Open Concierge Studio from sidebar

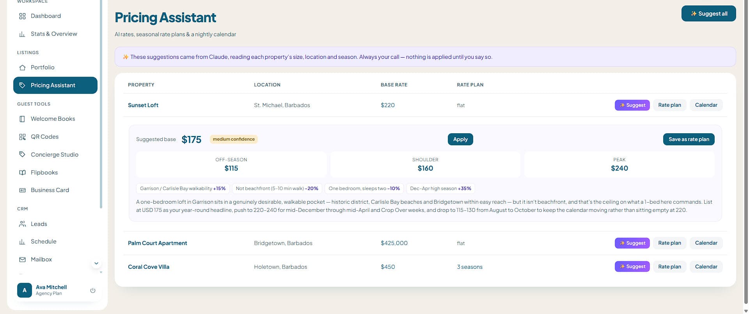point(55,155)
